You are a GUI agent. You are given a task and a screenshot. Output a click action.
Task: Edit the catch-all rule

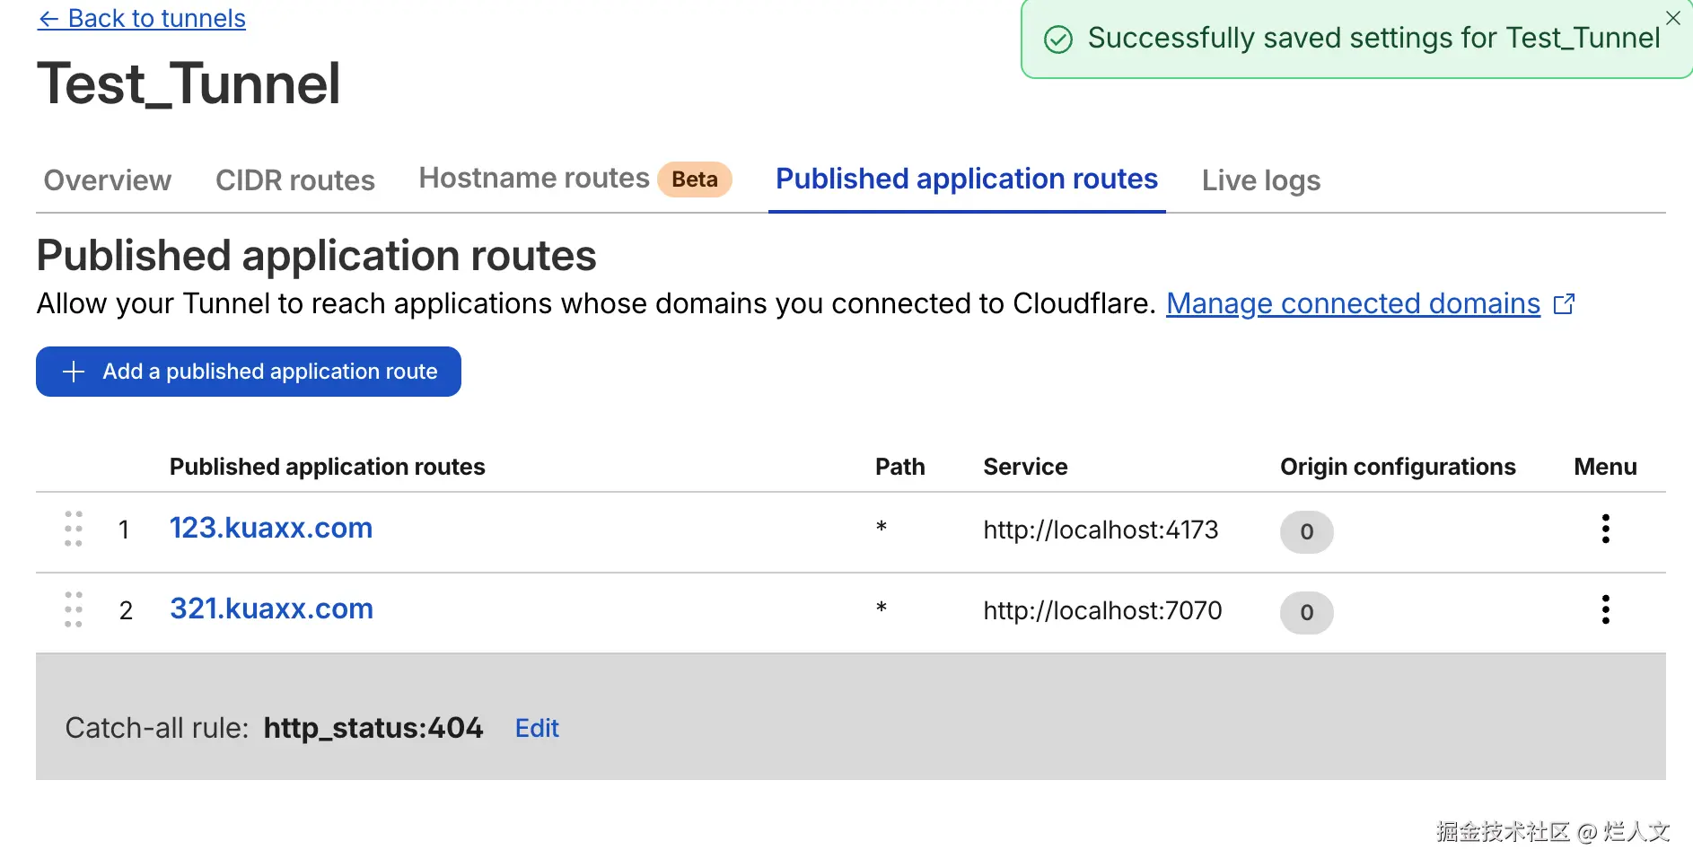click(537, 728)
